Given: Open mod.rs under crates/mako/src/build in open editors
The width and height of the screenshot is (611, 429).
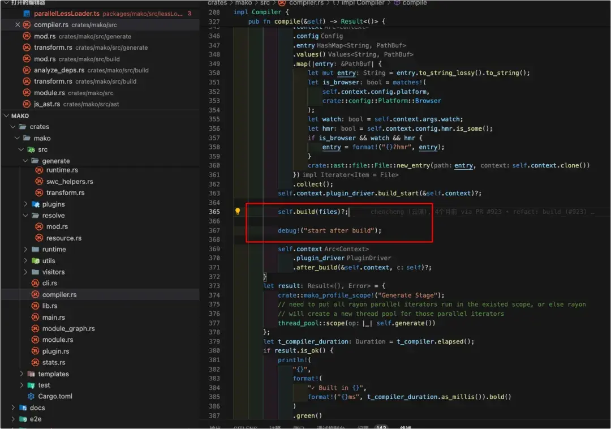Looking at the screenshot, I should pos(100,59).
